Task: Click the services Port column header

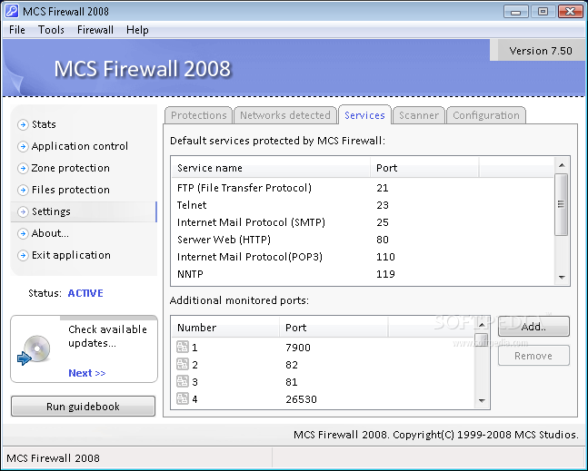Action: (424, 168)
